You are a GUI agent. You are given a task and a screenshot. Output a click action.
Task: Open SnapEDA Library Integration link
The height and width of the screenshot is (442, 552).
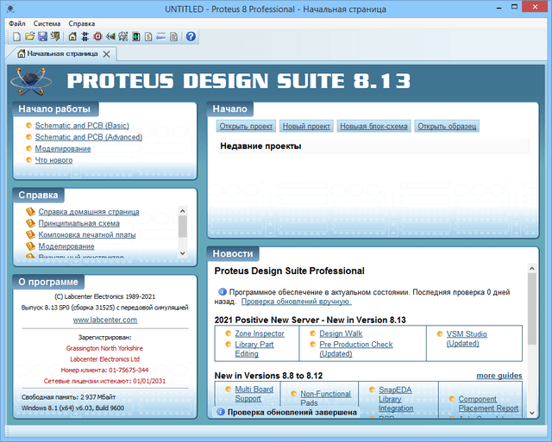coord(396,399)
